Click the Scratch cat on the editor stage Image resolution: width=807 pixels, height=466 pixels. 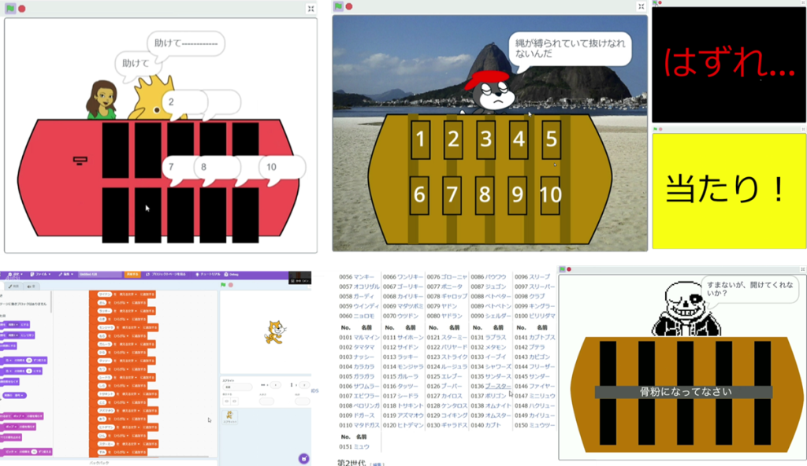tap(275, 332)
